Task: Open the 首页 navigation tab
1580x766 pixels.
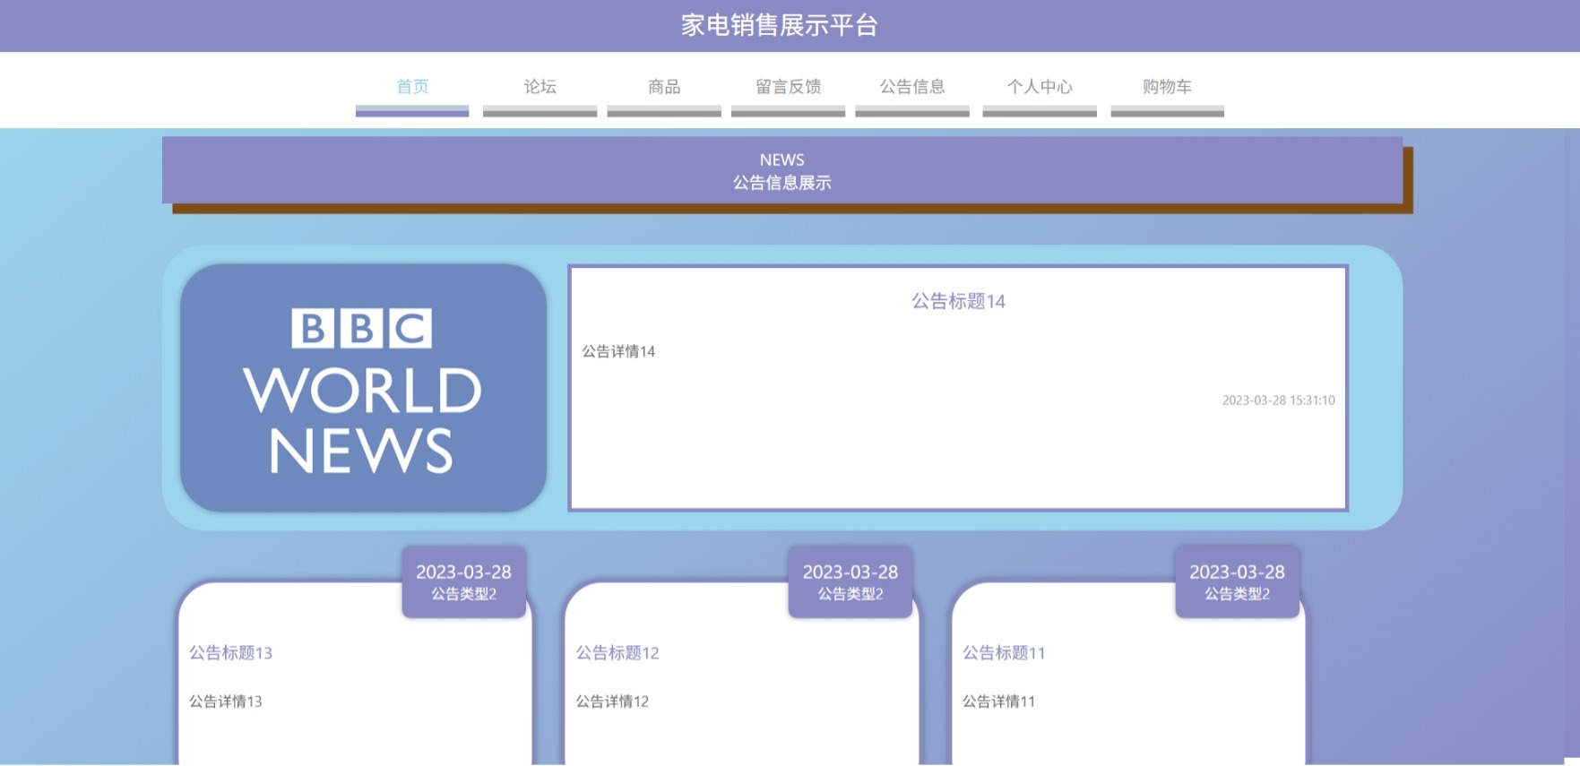Action: pyautogui.click(x=412, y=87)
